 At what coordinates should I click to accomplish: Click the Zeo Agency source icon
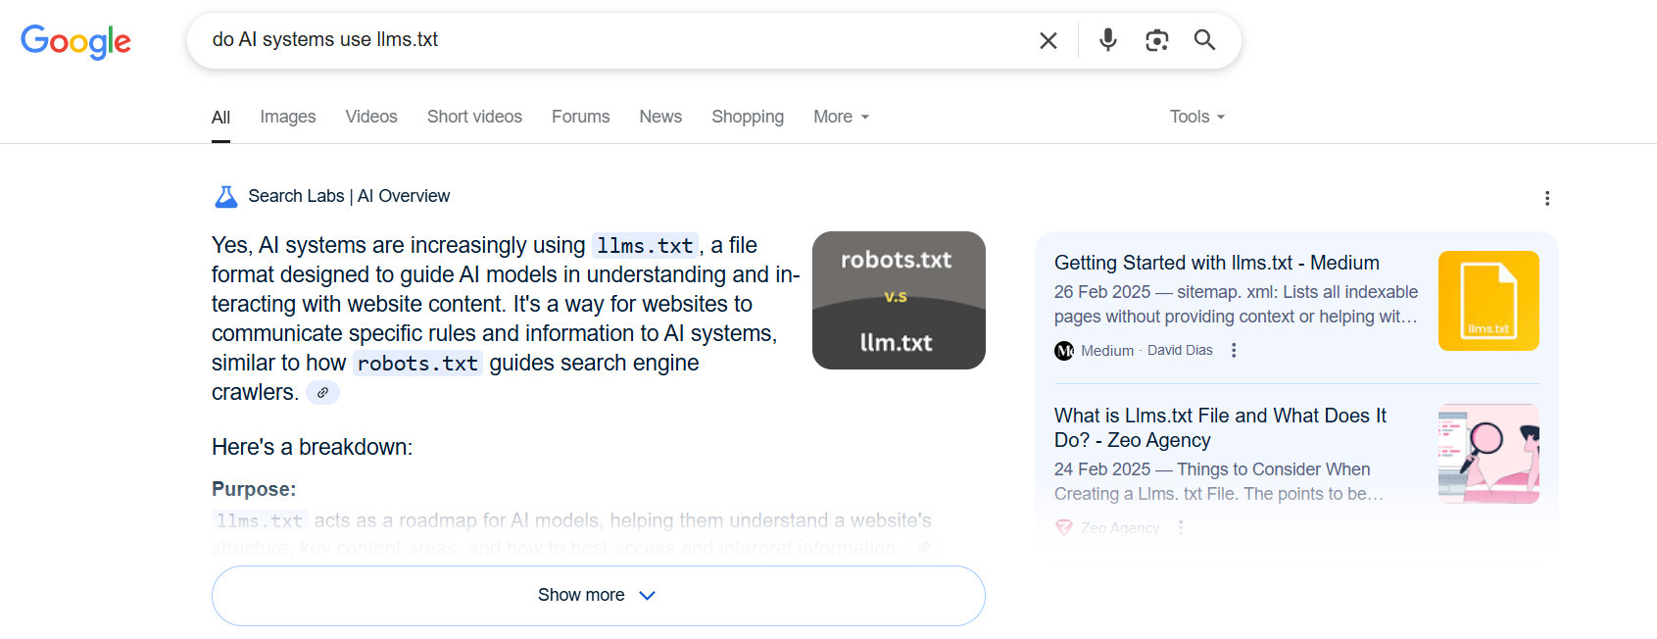(1064, 527)
